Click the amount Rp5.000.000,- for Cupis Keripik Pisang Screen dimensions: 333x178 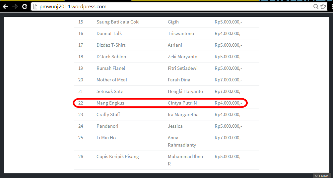(228, 156)
